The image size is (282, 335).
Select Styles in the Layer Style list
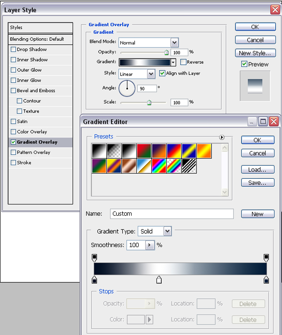[x=40, y=28]
